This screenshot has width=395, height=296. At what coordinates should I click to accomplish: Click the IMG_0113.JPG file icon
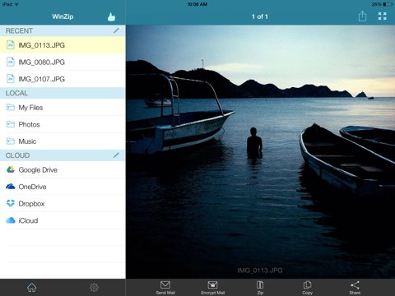11,45
